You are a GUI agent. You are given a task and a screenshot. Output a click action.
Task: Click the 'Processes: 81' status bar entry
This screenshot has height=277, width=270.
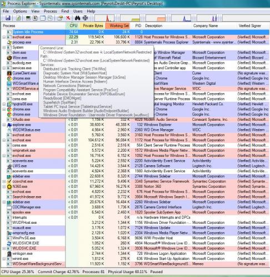point(93,272)
